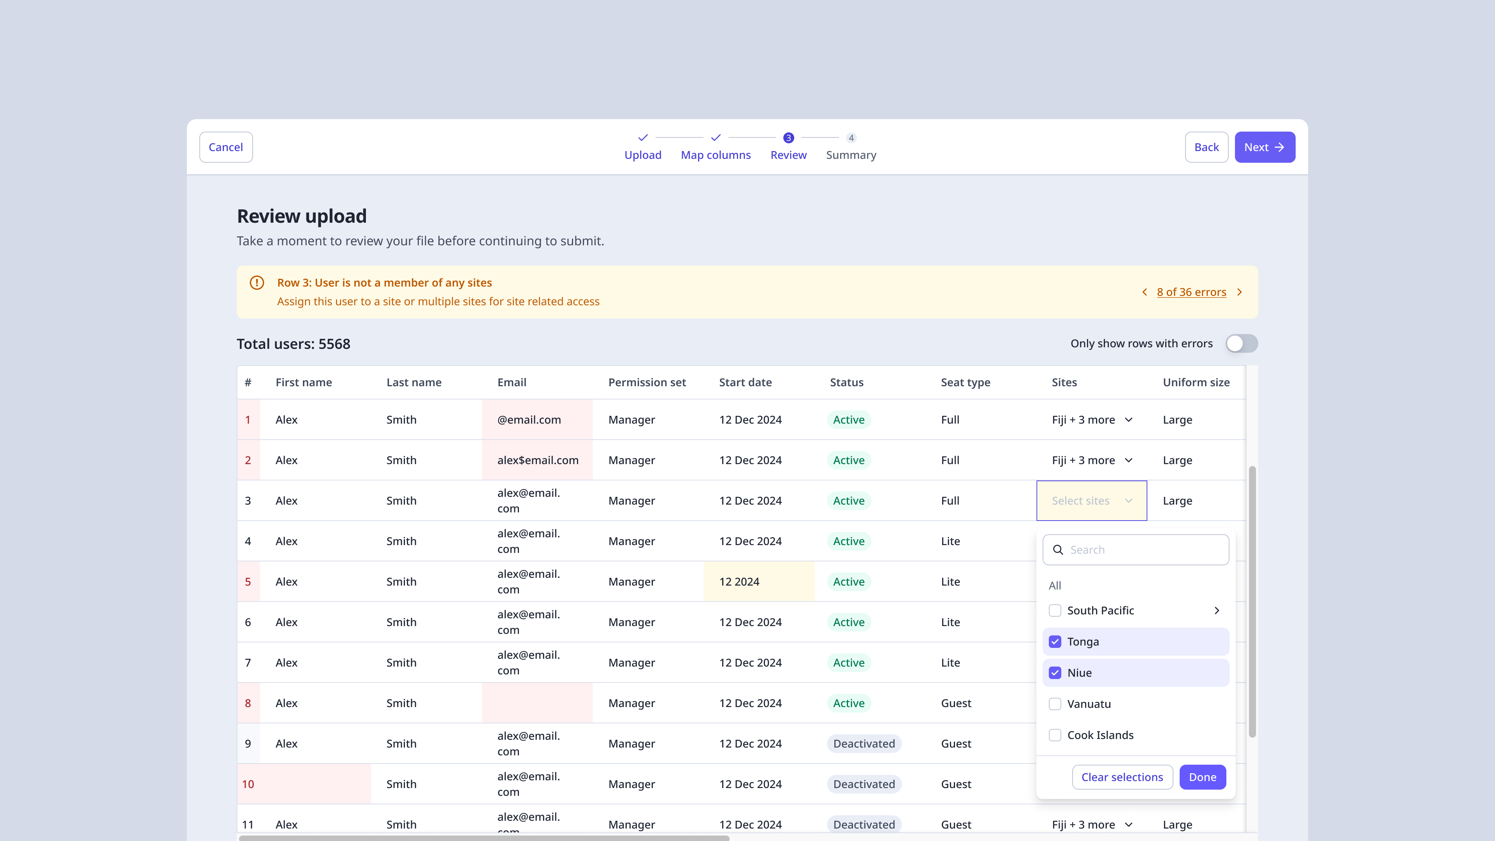This screenshot has width=1495, height=841.
Task: Check the South Pacific checkbox
Action: (1055, 611)
